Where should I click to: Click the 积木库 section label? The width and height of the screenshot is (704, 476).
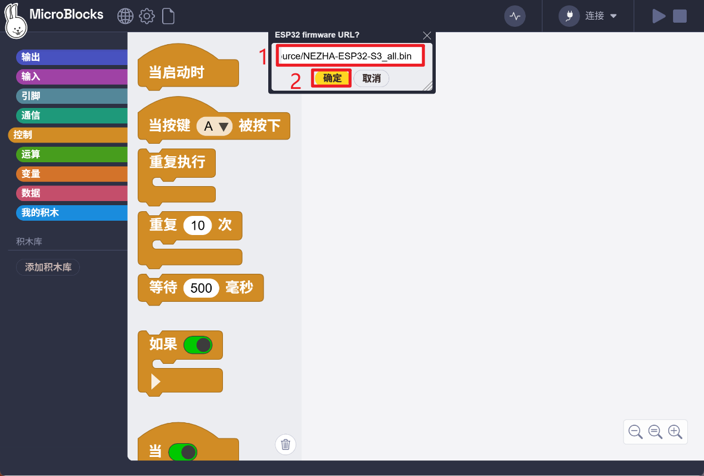tap(29, 242)
